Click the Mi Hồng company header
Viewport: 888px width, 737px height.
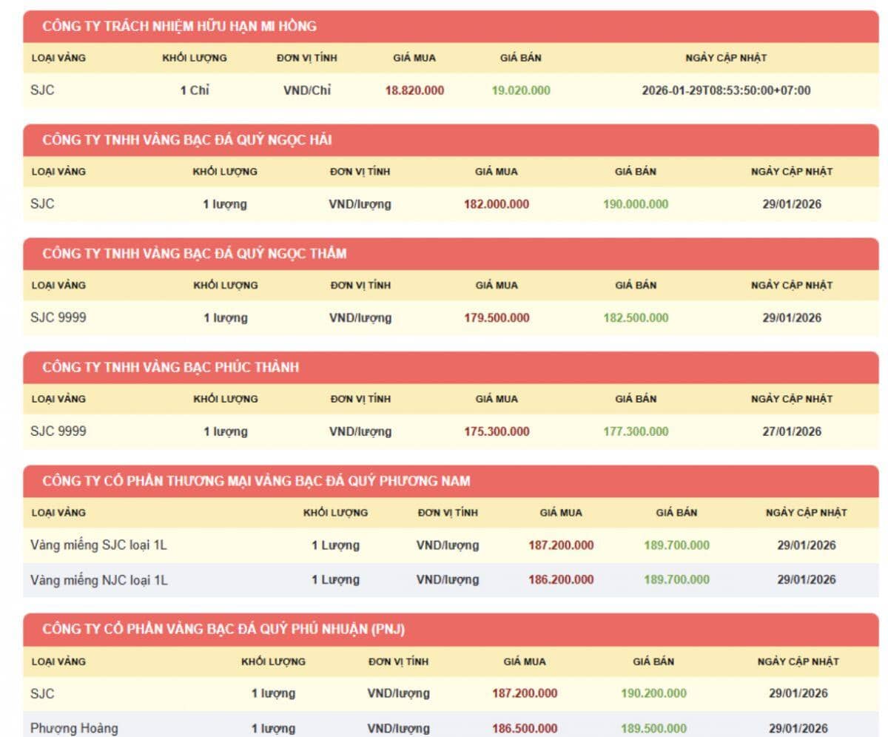179,27
